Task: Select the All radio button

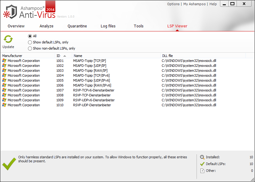Action: [30, 36]
